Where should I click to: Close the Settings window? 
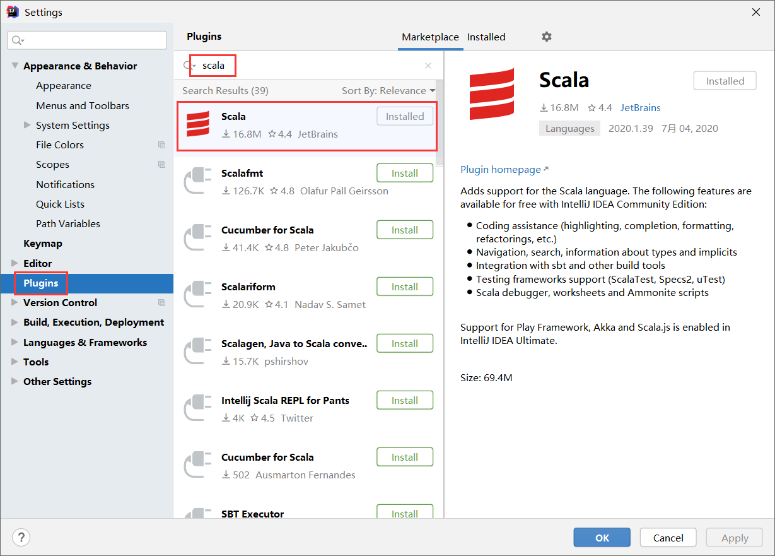[x=756, y=12]
